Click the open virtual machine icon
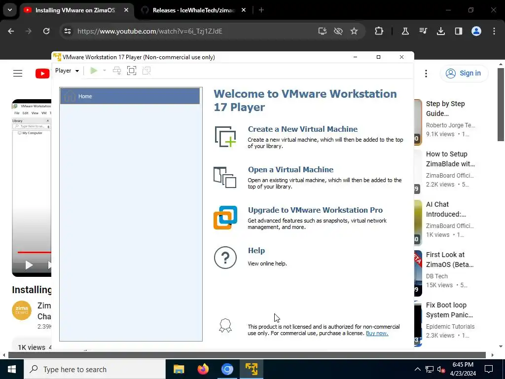The width and height of the screenshot is (505, 379). 225,177
